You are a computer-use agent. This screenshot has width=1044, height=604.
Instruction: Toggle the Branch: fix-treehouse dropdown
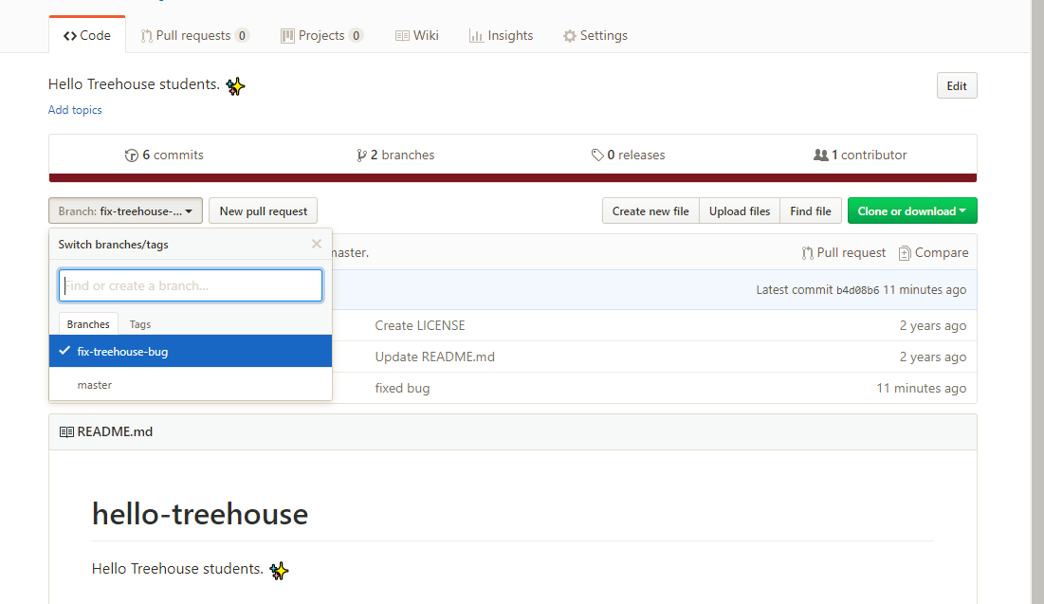pos(125,211)
